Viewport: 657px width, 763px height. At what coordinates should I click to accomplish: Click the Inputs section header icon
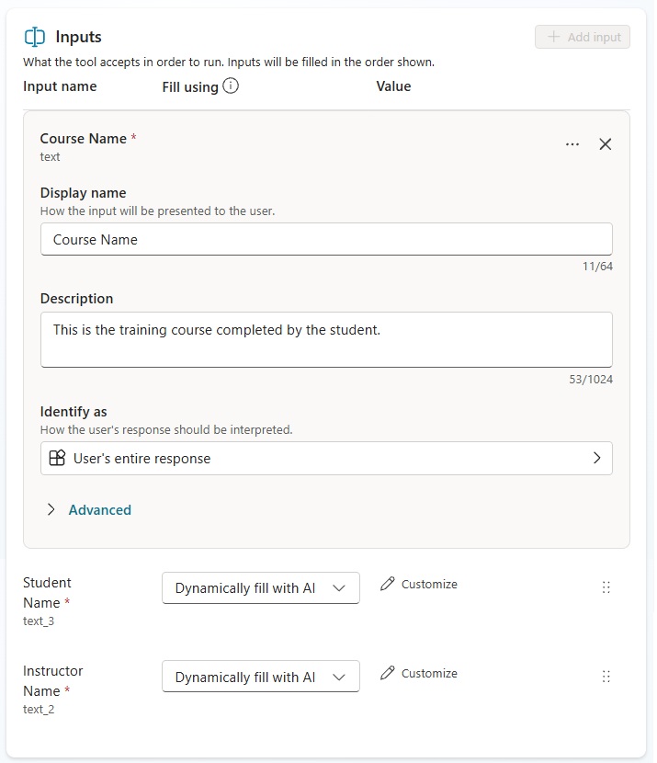(x=35, y=37)
